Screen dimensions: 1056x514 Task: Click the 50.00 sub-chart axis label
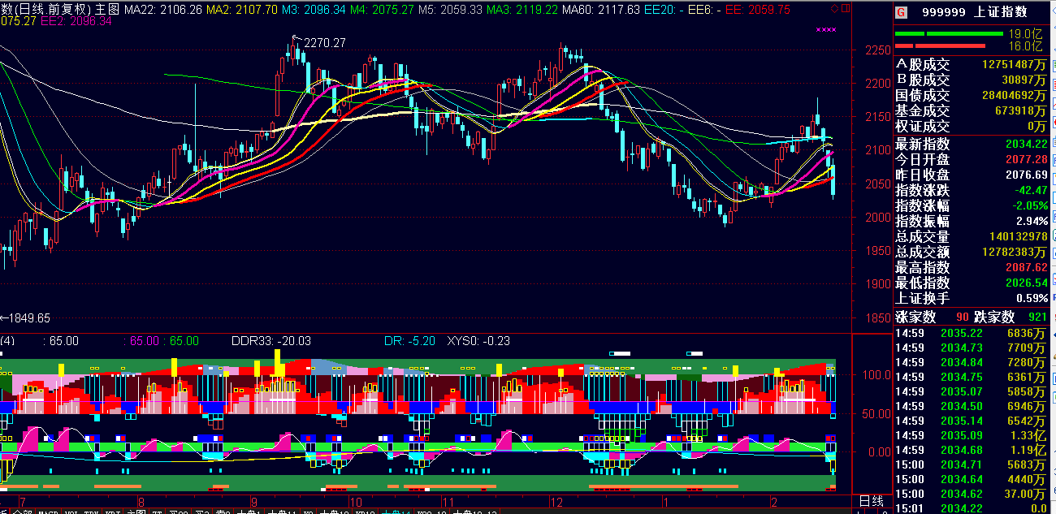(877, 414)
